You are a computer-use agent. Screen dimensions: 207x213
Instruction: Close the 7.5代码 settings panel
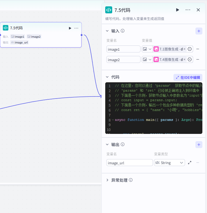pyautogui.click(x=198, y=10)
